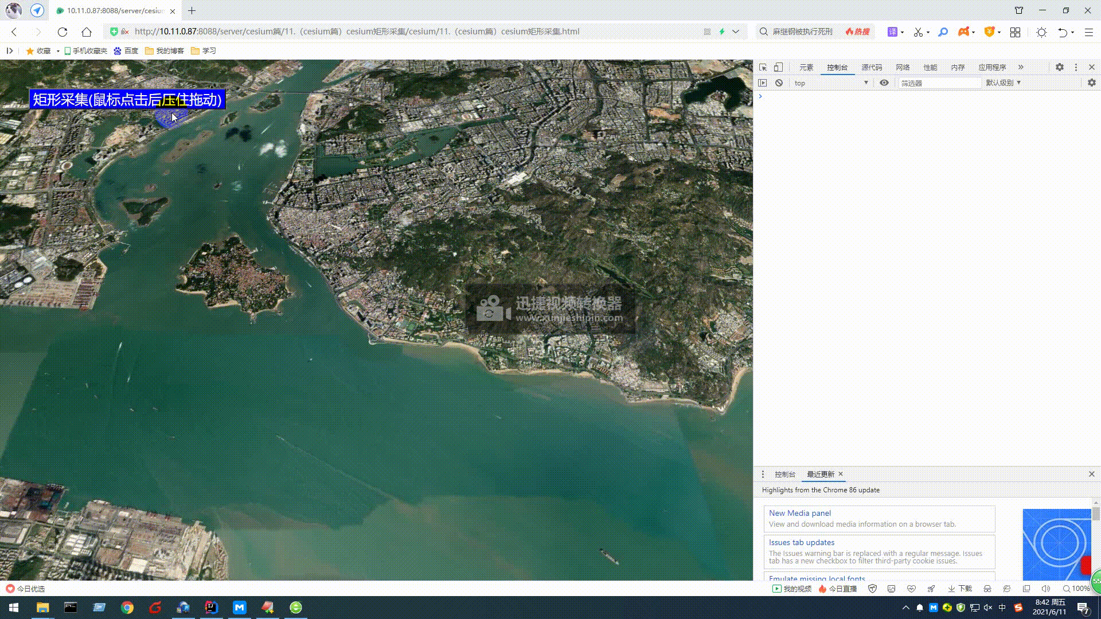Switch to the 元素 tab
1101x619 pixels.
(x=806, y=67)
